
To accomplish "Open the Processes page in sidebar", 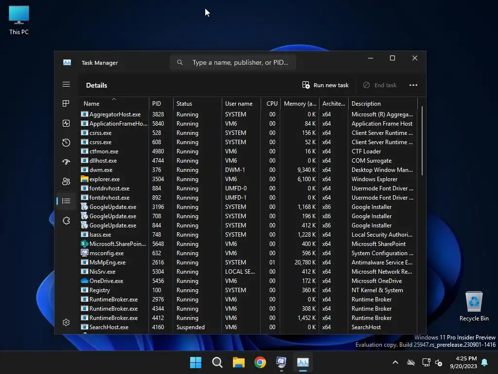I will pyautogui.click(x=66, y=104).
